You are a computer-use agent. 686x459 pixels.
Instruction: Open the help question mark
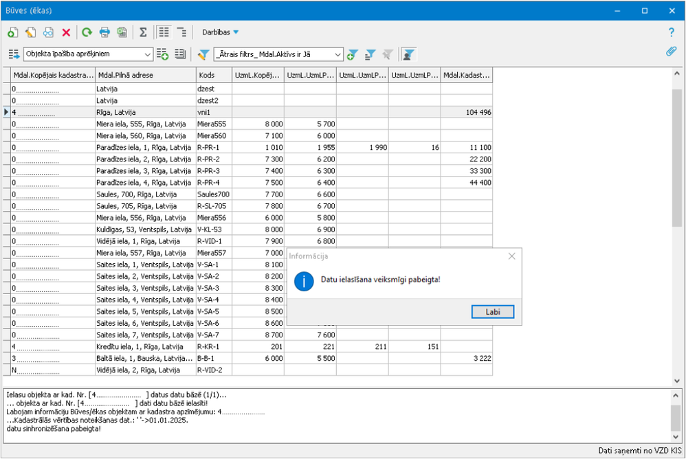coord(671,32)
